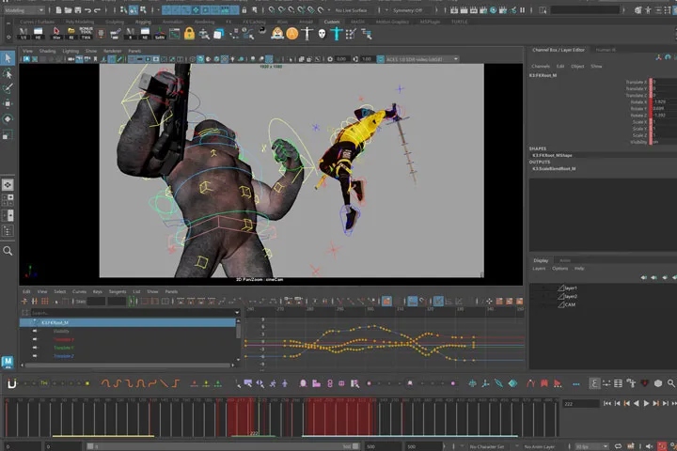This screenshot has height=451, width=677.
Task: Open the viewport Shading menu
Action: [x=48, y=51]
